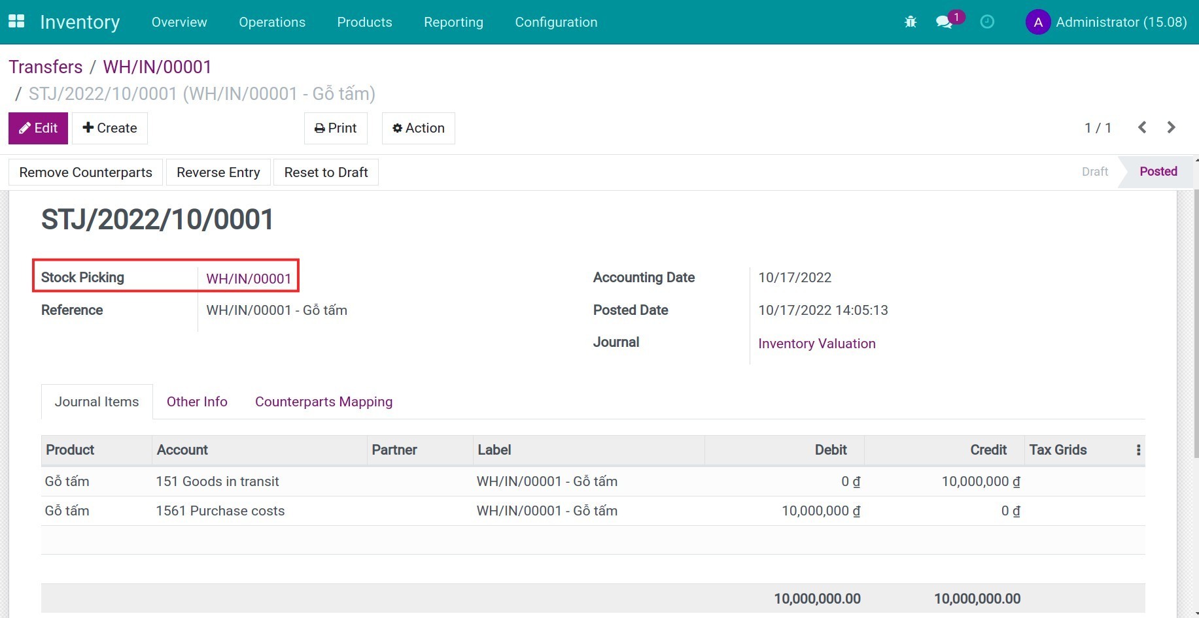This screenshot has height=618, width=1199.
Task: Open the activities clock icon
Action: [987, 22]
